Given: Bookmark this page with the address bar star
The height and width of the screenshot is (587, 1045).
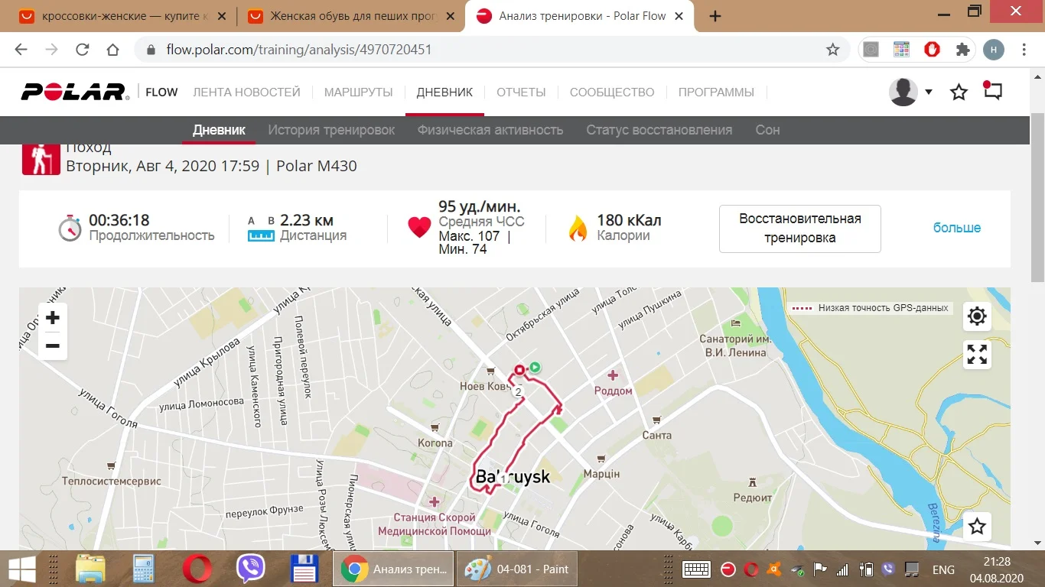Looking at the screenshot, I should pos(833,50).
